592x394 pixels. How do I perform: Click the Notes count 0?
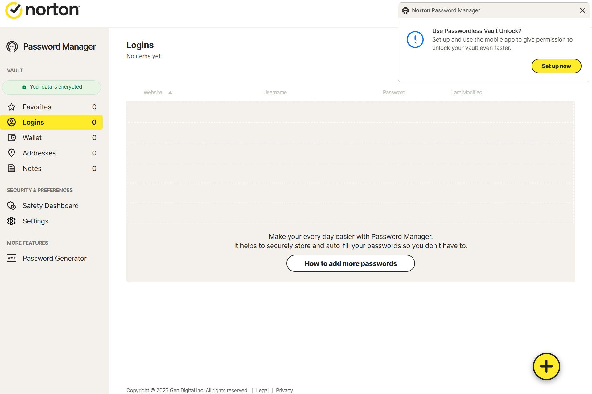click(x=94, y=168)
